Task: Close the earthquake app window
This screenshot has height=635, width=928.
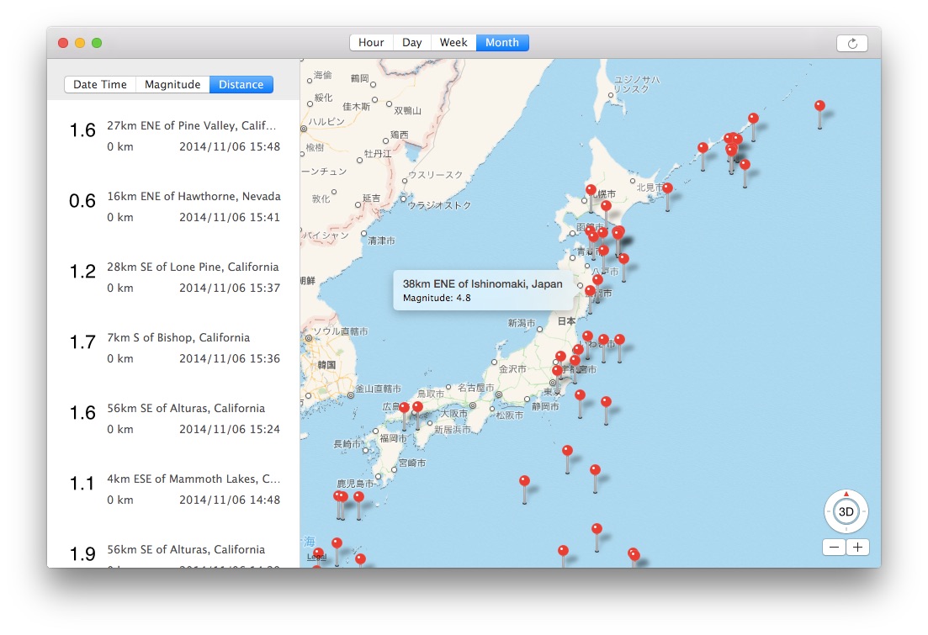Action: 63,43
